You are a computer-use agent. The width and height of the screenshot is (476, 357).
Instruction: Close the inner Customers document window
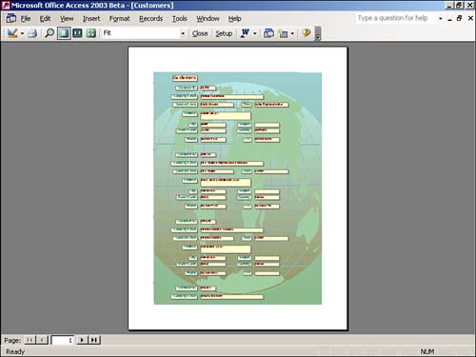(470, 18)
